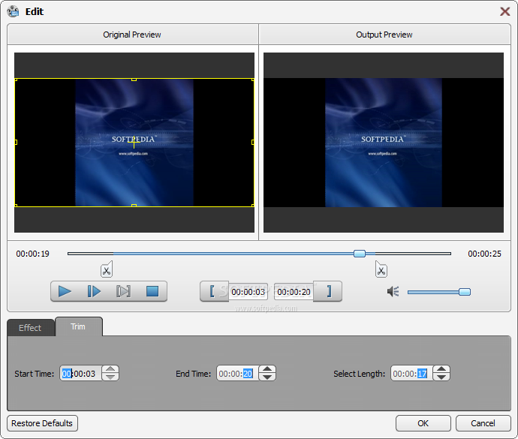Stop playback with the square Stop button

click(x=152, y=291)
